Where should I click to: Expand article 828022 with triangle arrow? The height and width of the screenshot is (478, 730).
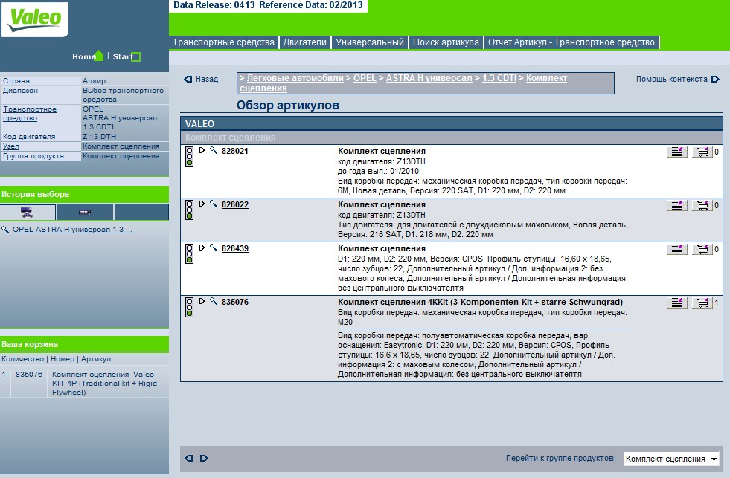click(x=202, y=204)
